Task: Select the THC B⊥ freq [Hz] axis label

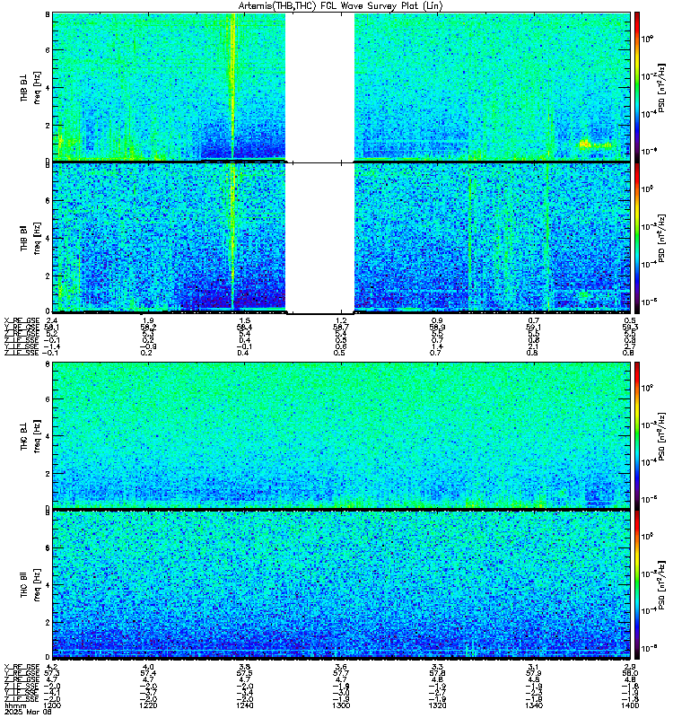Action: pos(31,435)
